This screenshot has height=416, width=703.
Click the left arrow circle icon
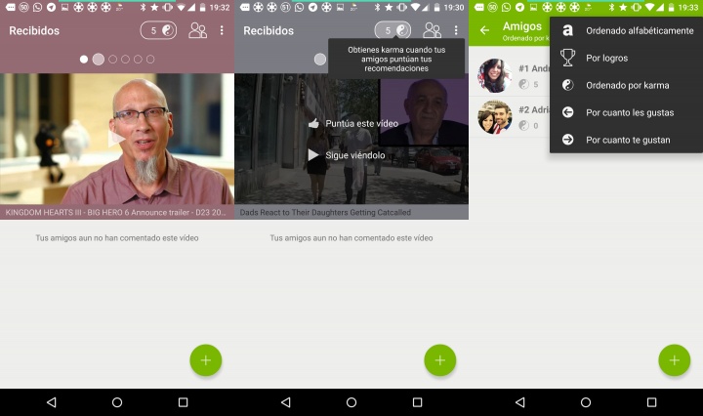click(x=567, y=112)
